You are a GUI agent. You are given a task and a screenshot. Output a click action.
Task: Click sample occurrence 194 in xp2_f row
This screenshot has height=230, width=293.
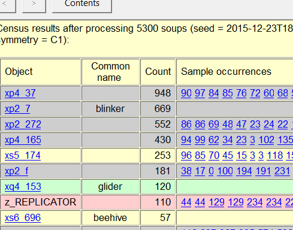[244, 171]
